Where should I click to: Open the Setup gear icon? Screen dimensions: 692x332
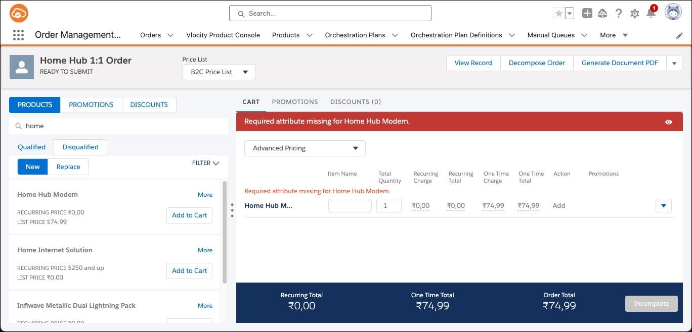[635, 14]
